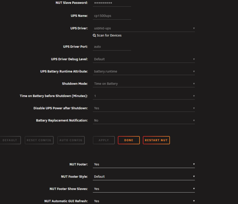Click the DONE button

click(129, 140)
